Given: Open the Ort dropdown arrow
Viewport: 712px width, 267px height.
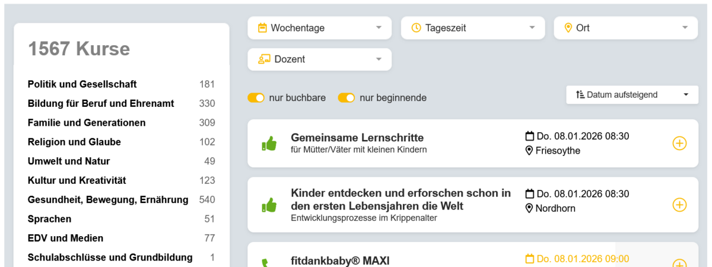Looking at the screenshot, I should (685, 28).
